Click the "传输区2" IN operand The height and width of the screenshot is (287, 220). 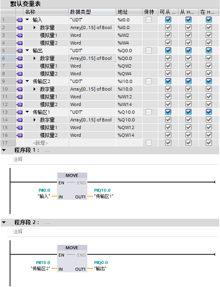click(40, 269)
